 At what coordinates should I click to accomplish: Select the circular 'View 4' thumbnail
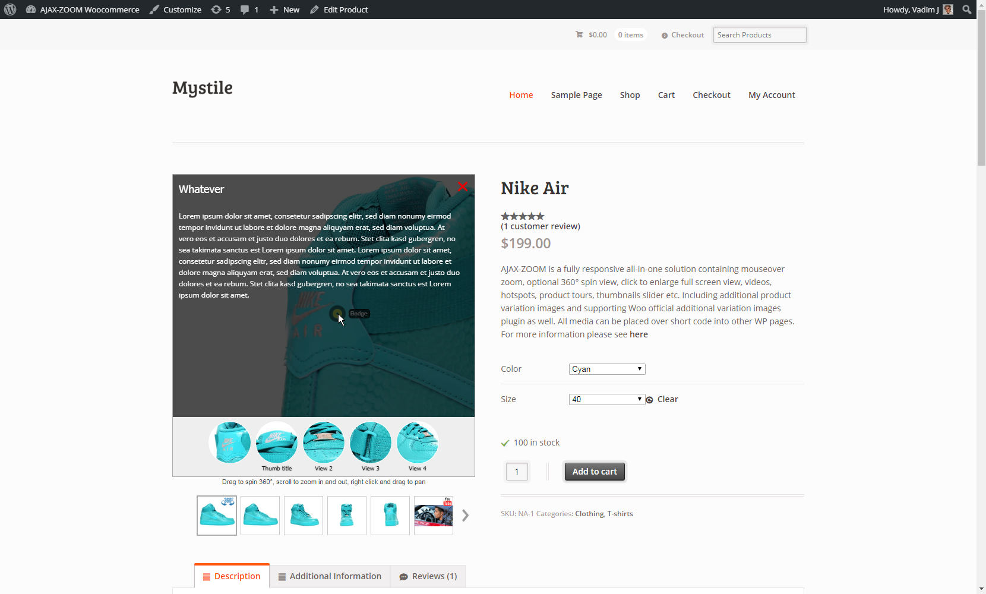tap(418, 443)
